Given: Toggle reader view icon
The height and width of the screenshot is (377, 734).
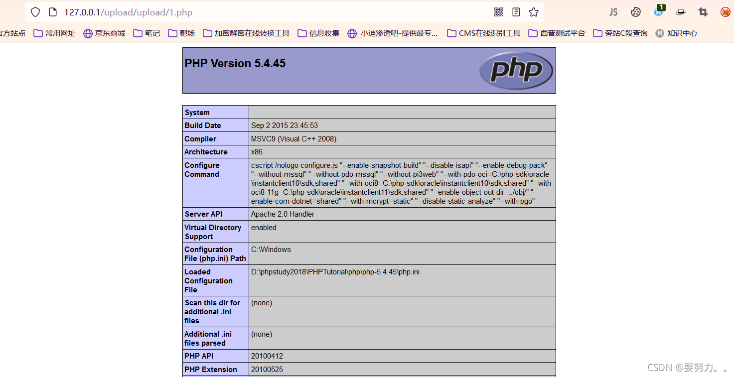Looking at the screenshot, I should 516,12.
